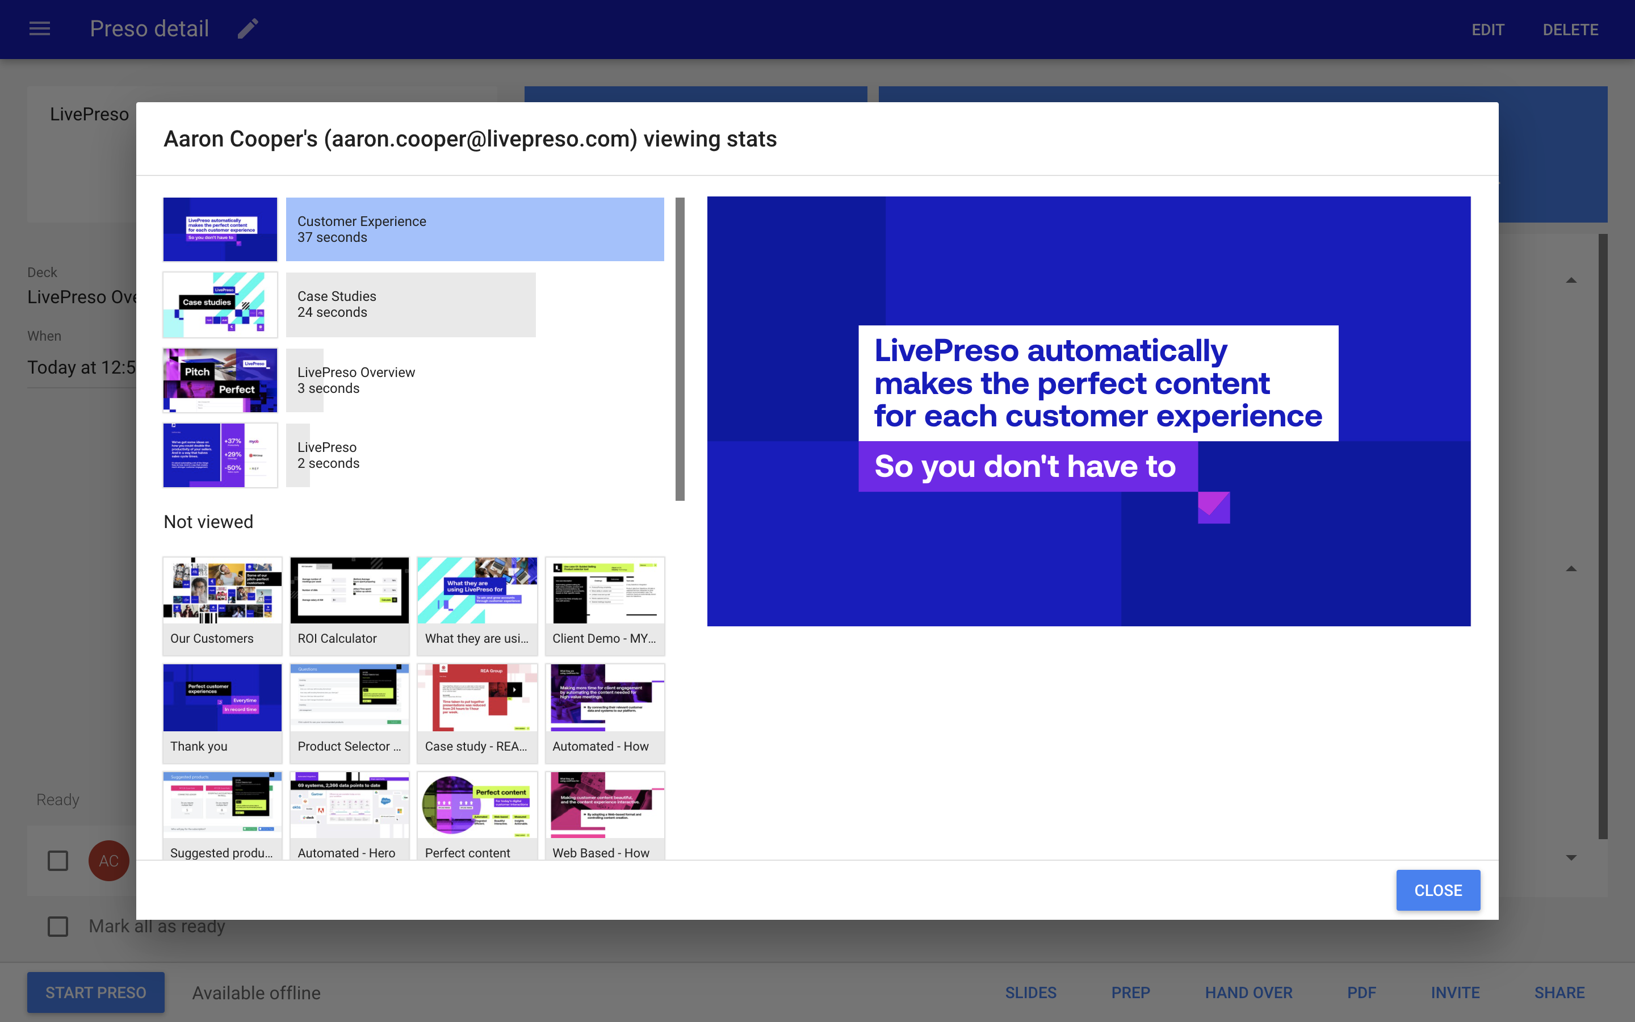
Task: Check the Mark all as ready checkbox
Action: click(x=58, y=927)
